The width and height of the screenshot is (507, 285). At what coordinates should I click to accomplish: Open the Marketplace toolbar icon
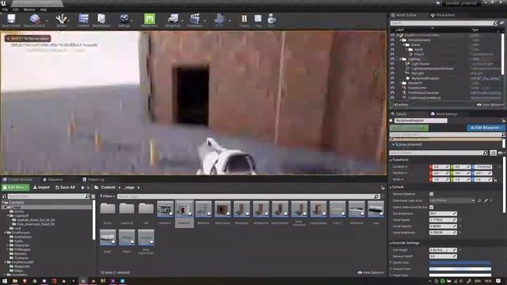tap(101, 19)
